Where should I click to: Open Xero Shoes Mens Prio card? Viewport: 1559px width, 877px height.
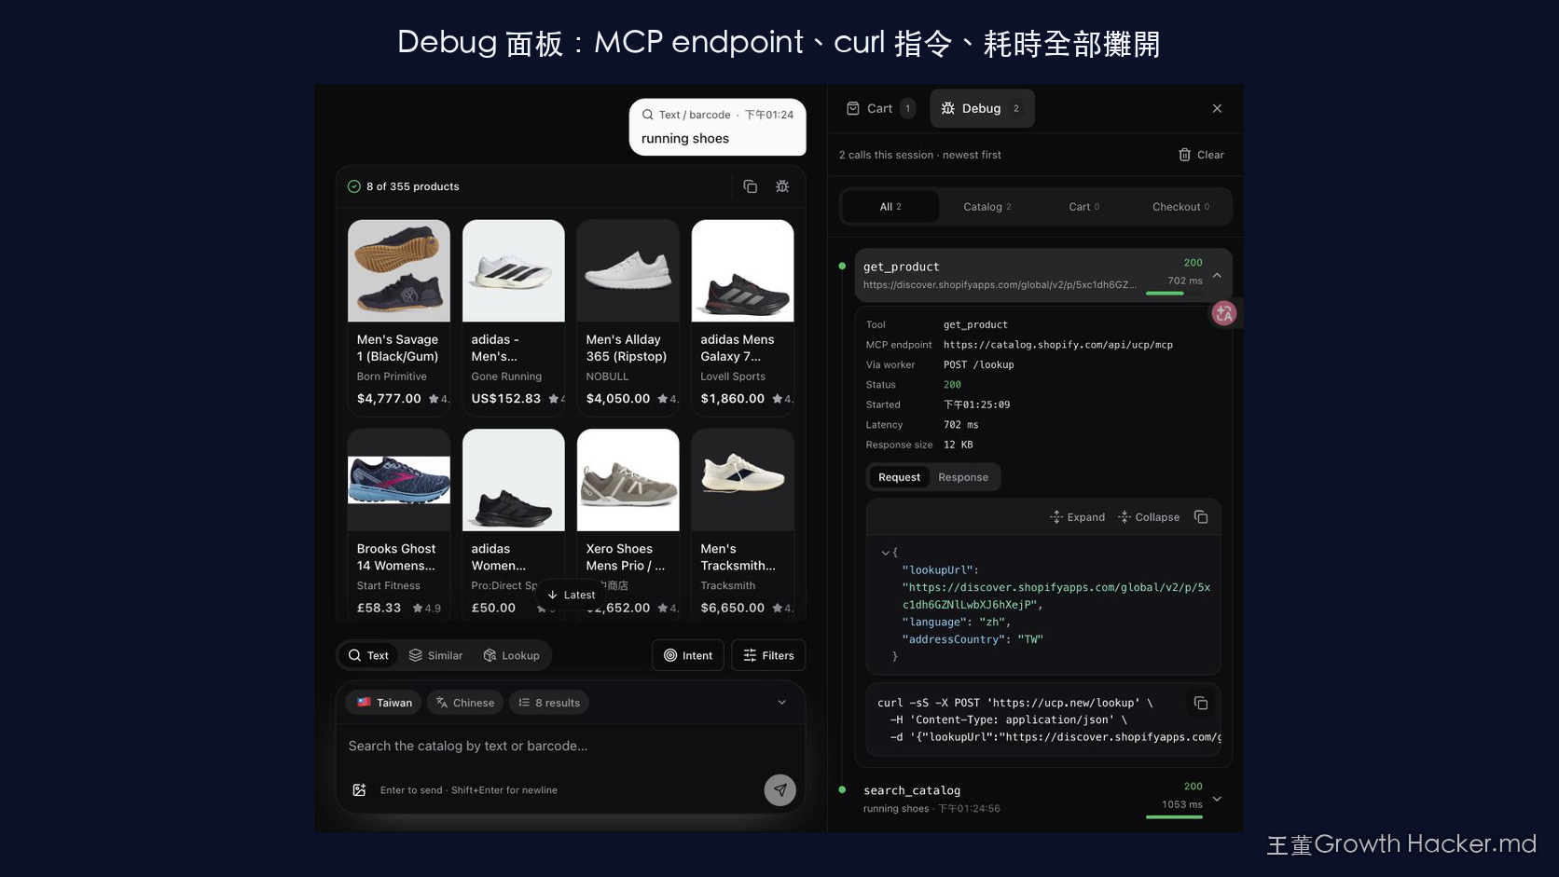point(628,525)
